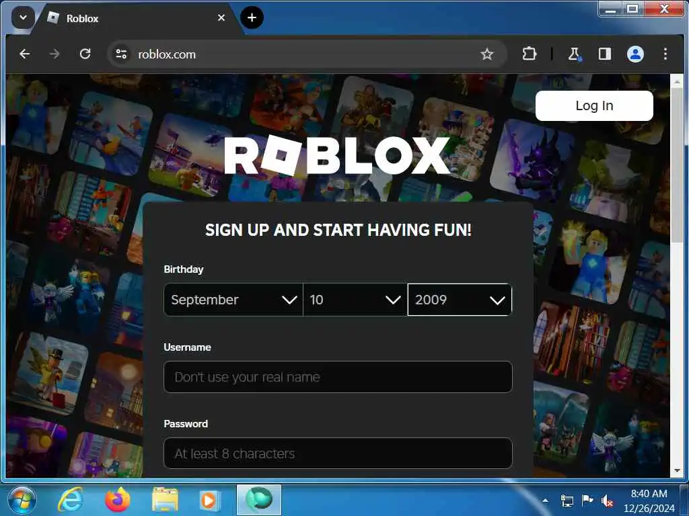This screenshot has width=689, height=516.
Task: Open site information icon beside roblox.com
Action: (121, 54)
